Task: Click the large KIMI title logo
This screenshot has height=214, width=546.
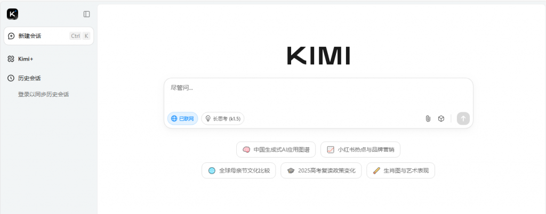Action: (318, 56)
